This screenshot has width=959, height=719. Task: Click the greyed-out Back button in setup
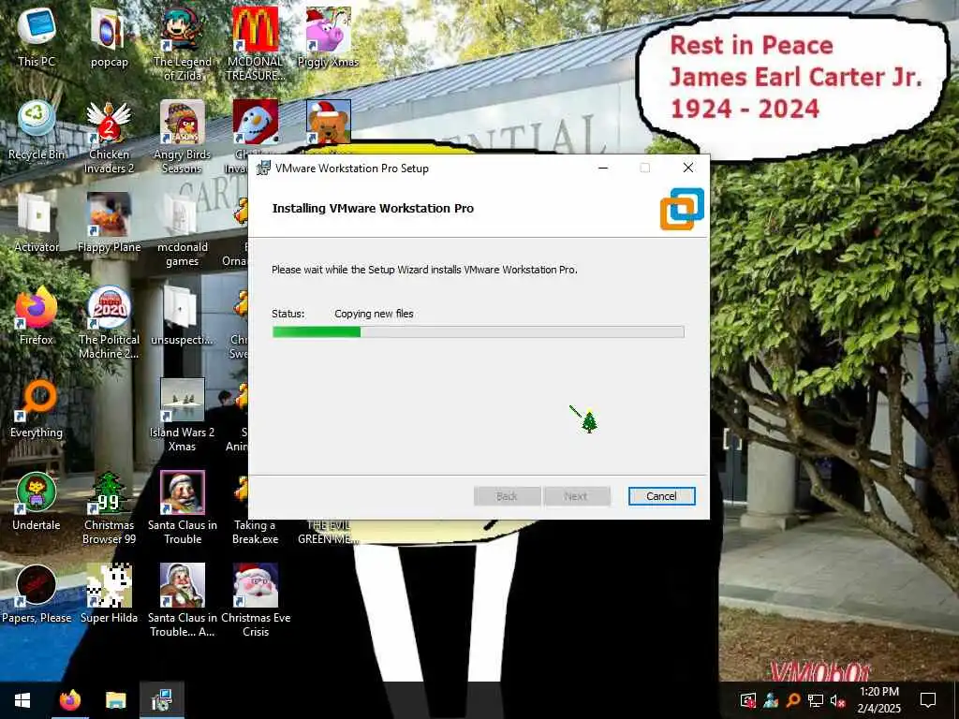coord(507,496)
